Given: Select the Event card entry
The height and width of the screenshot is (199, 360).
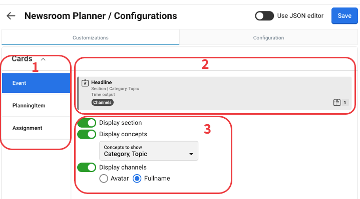Looking at the screenshot, I should pos(36,83).
